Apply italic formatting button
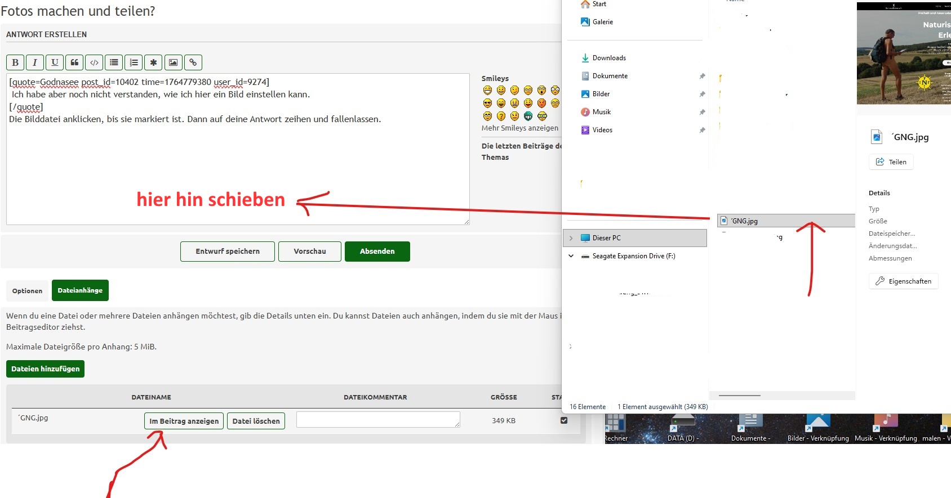This screenshot has height=498, width=951. pyautogui.click(x=35, y=62)
